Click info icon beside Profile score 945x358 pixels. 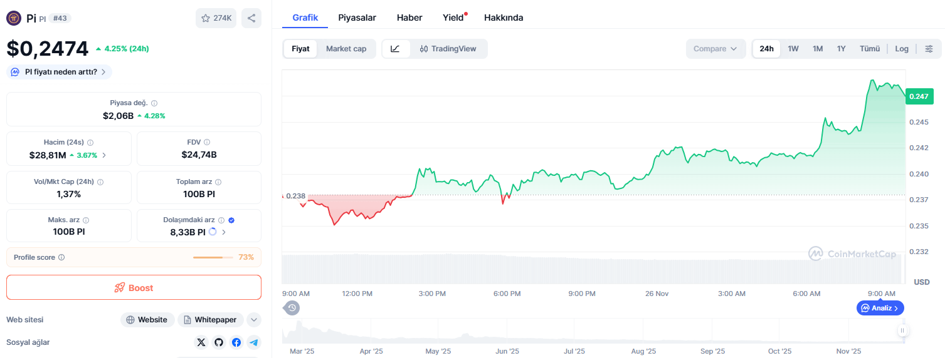pyautogui.click(x=61, y=257)
